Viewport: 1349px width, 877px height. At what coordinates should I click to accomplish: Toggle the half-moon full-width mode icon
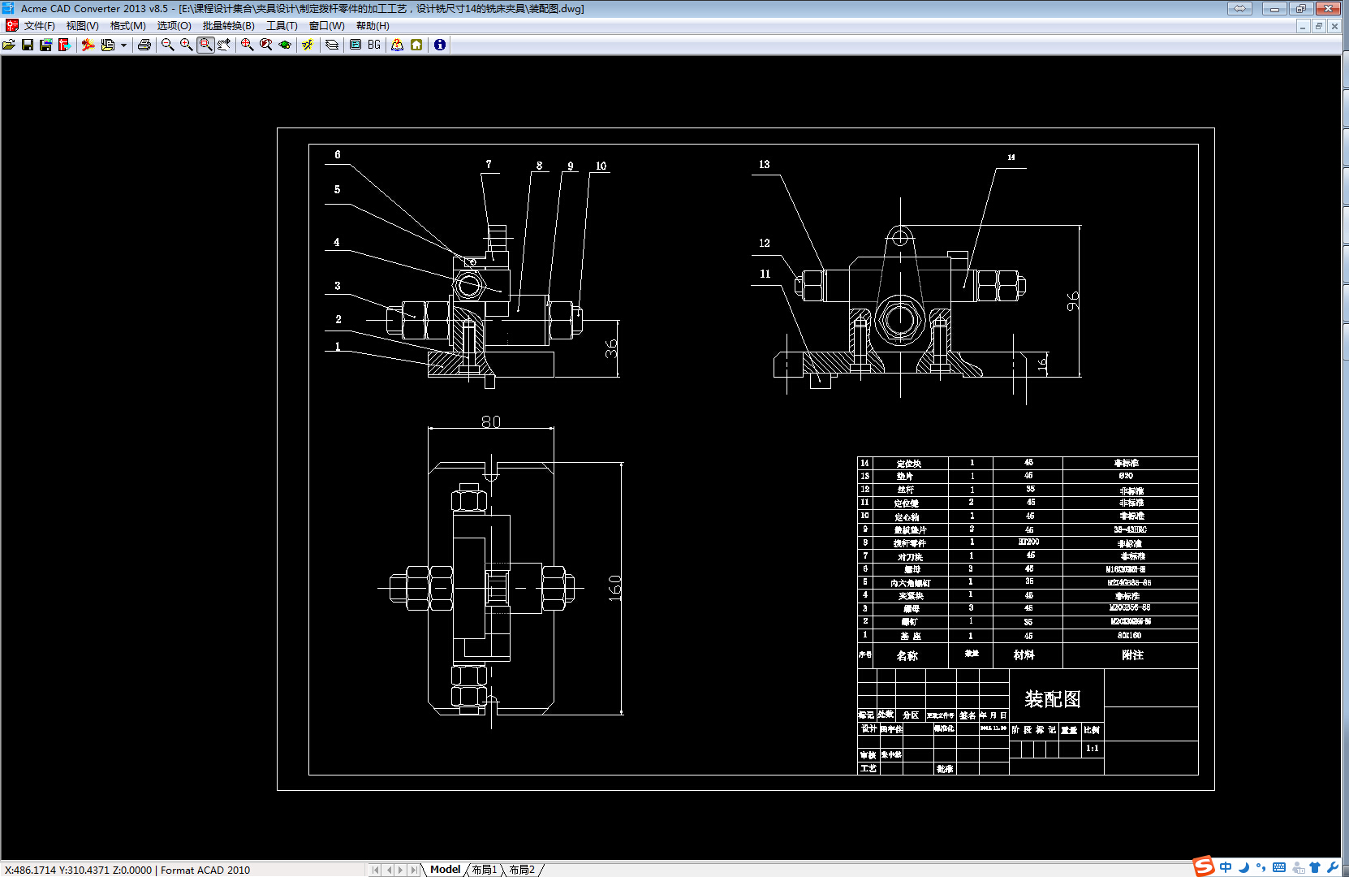click(x=1243, y=867)
